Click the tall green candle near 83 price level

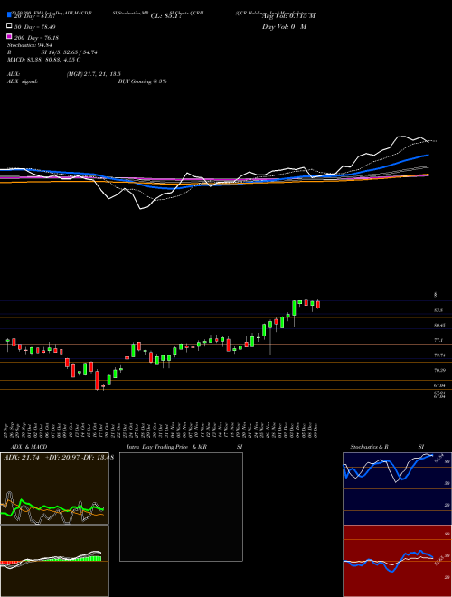click(294, 308)
